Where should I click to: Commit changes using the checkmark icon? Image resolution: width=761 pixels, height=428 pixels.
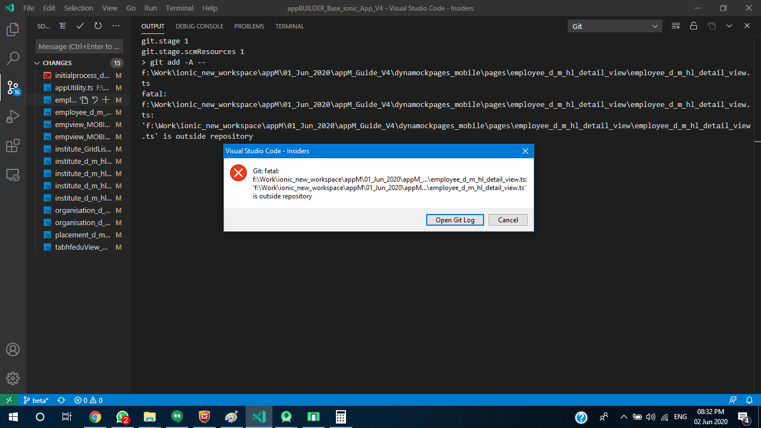coord(80,25)
